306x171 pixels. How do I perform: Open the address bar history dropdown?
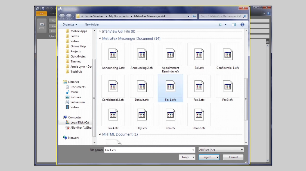pos(188,16)
